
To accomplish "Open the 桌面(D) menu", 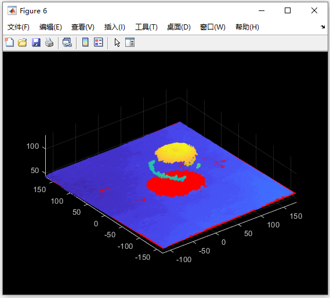I will point(179,27).
